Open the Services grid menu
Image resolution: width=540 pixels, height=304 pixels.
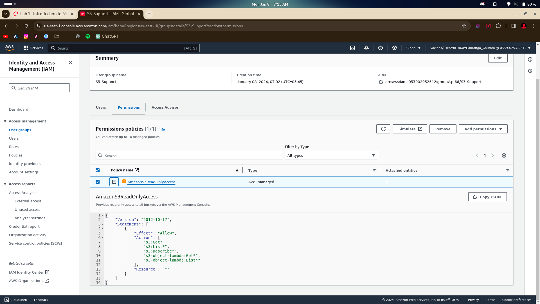33,48
